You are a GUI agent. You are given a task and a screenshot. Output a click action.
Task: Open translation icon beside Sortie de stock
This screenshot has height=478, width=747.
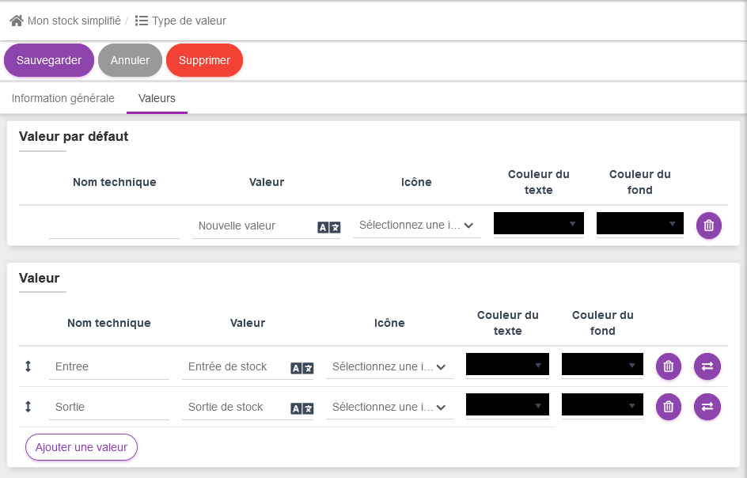(302, 408)
